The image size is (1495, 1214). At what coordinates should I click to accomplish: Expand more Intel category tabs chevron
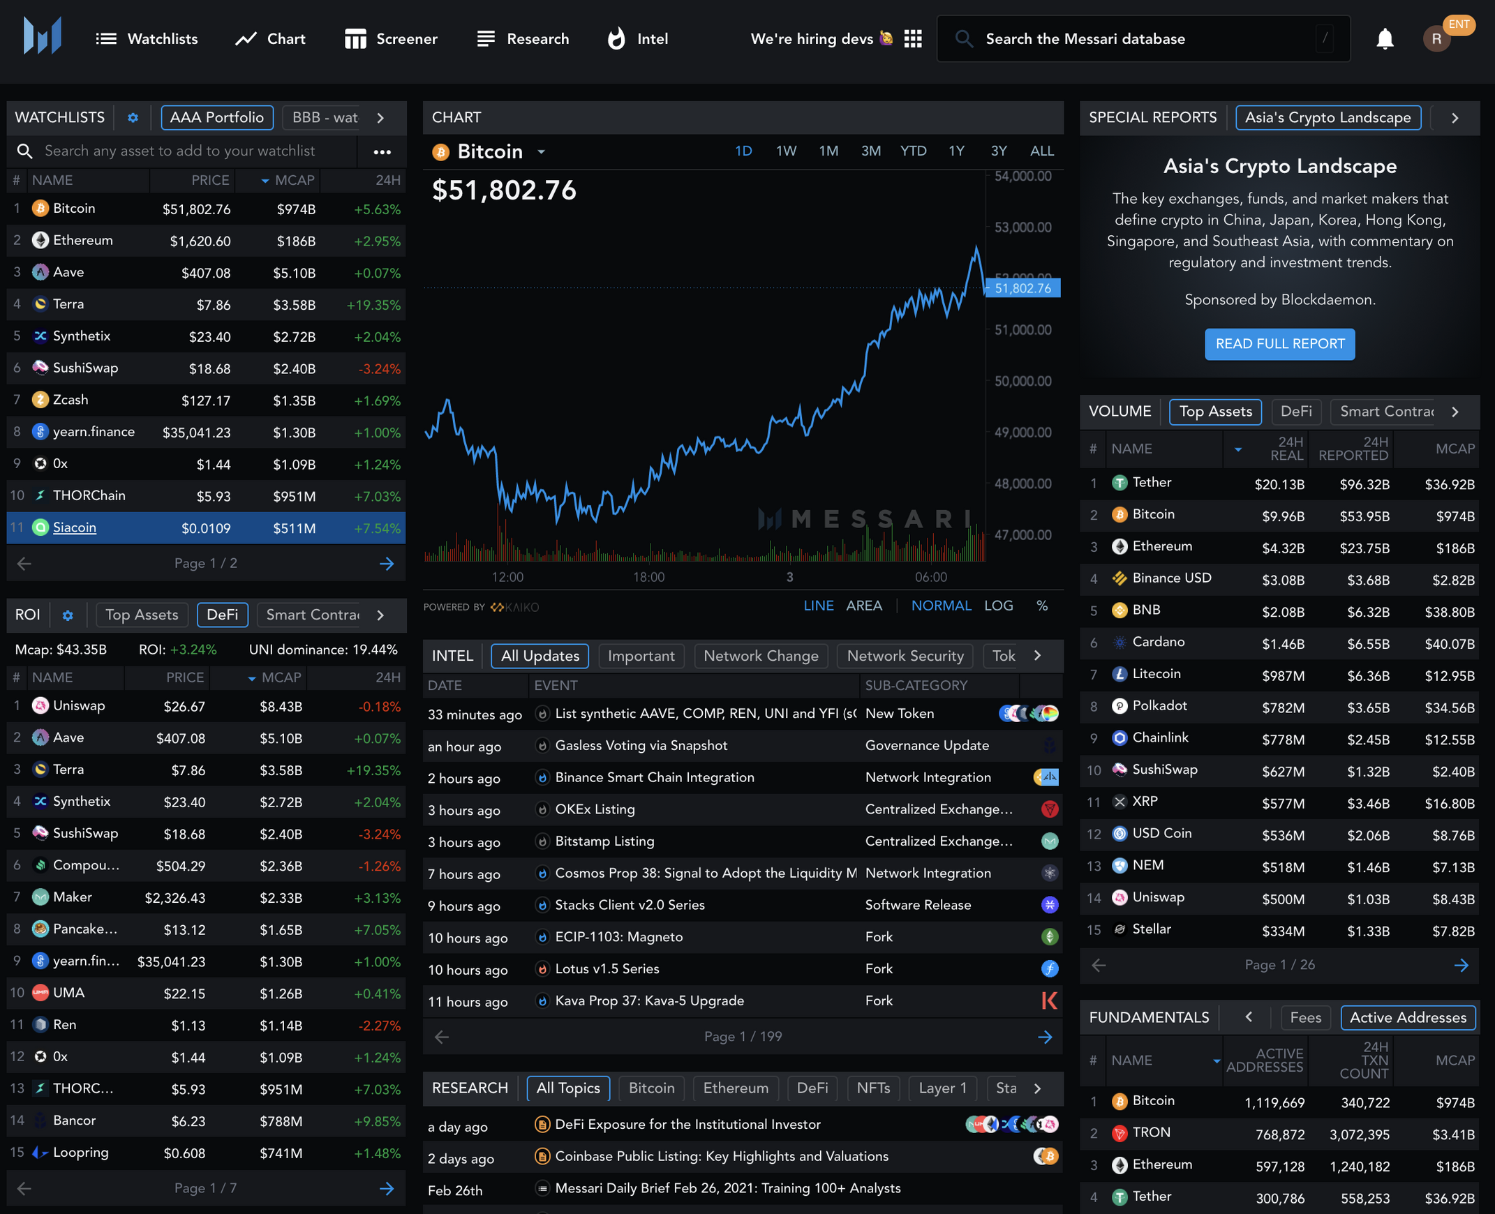pos(1037,656)
